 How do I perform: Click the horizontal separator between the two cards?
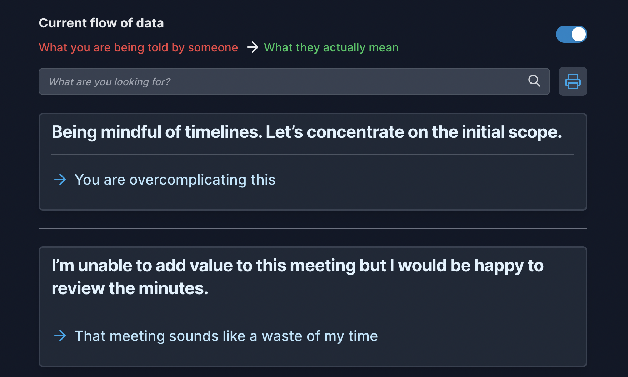tap(313, 228)
